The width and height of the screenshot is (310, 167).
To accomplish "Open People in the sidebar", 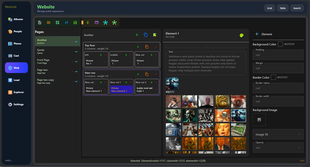I will click(15, 31).
